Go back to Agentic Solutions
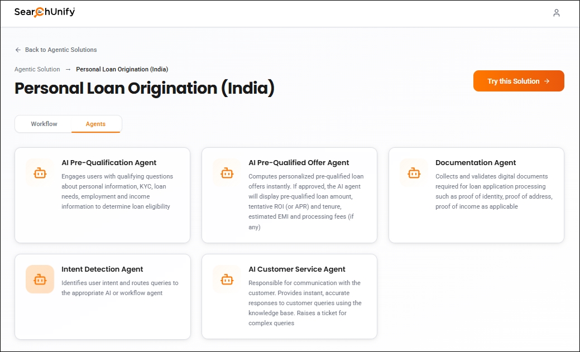This screenshot has height=352, width=580. 60,50
